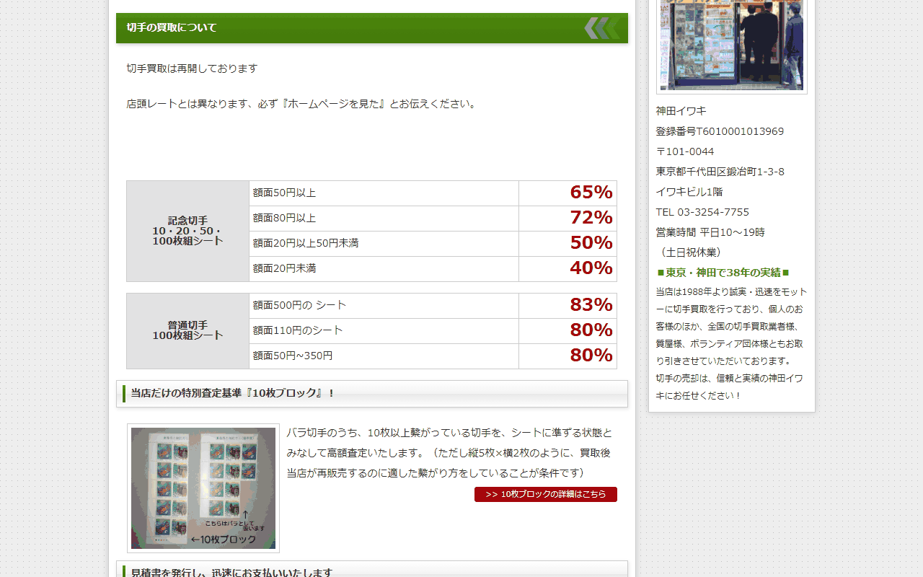923x577 pixels.
Task: Click the address 東京都千代田区鍛冶町1-3-8
Action: pos(720,172)
